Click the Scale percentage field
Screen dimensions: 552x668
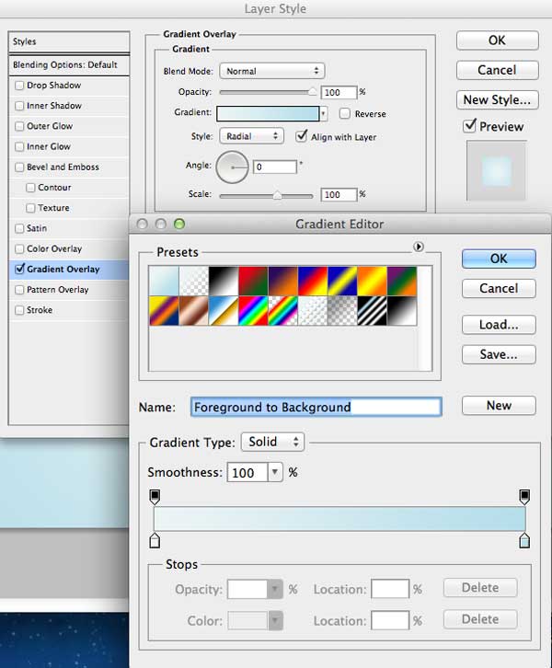click(339, 195)
